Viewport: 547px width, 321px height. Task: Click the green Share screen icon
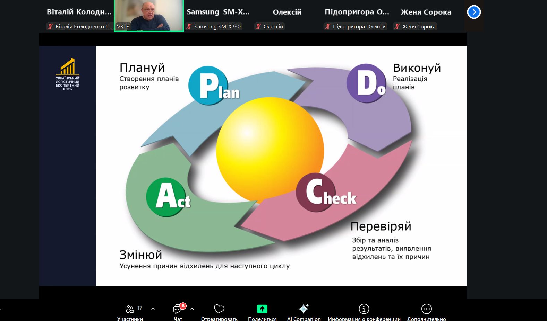click(262, 309)
